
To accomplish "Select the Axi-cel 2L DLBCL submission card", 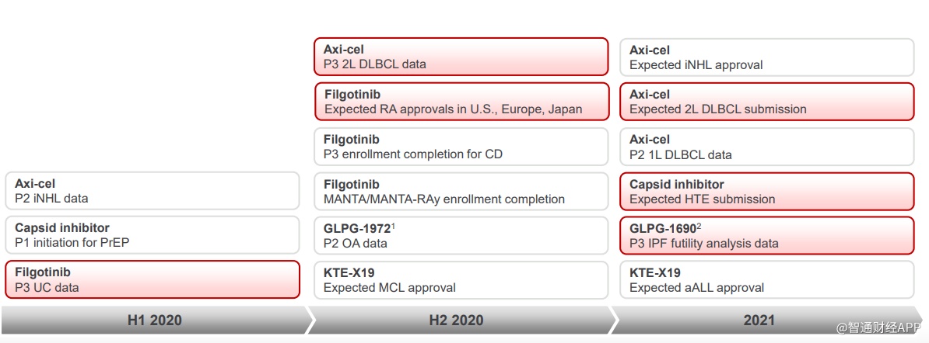I will point(766,102).
